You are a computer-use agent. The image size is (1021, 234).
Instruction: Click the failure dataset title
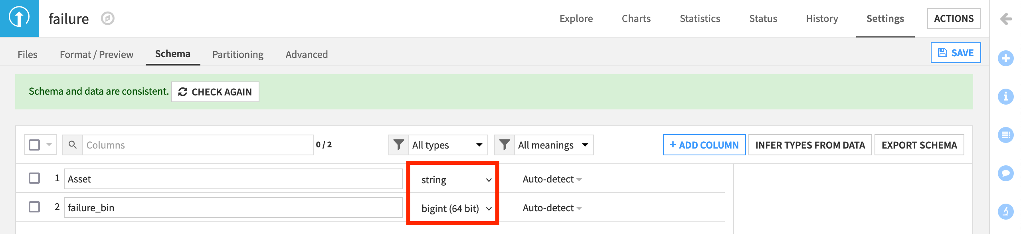[69, 18]
